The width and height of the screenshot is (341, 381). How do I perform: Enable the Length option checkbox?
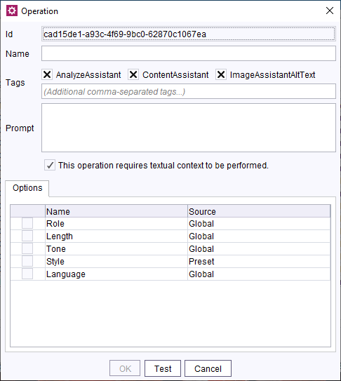pos(27,236)
